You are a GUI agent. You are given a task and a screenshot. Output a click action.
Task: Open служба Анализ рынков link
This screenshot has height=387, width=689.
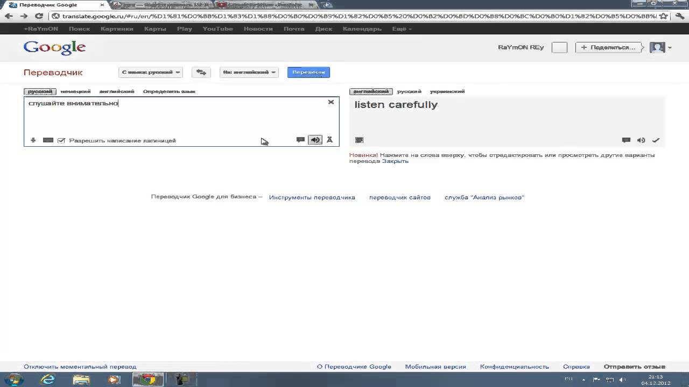coord(484,197)
